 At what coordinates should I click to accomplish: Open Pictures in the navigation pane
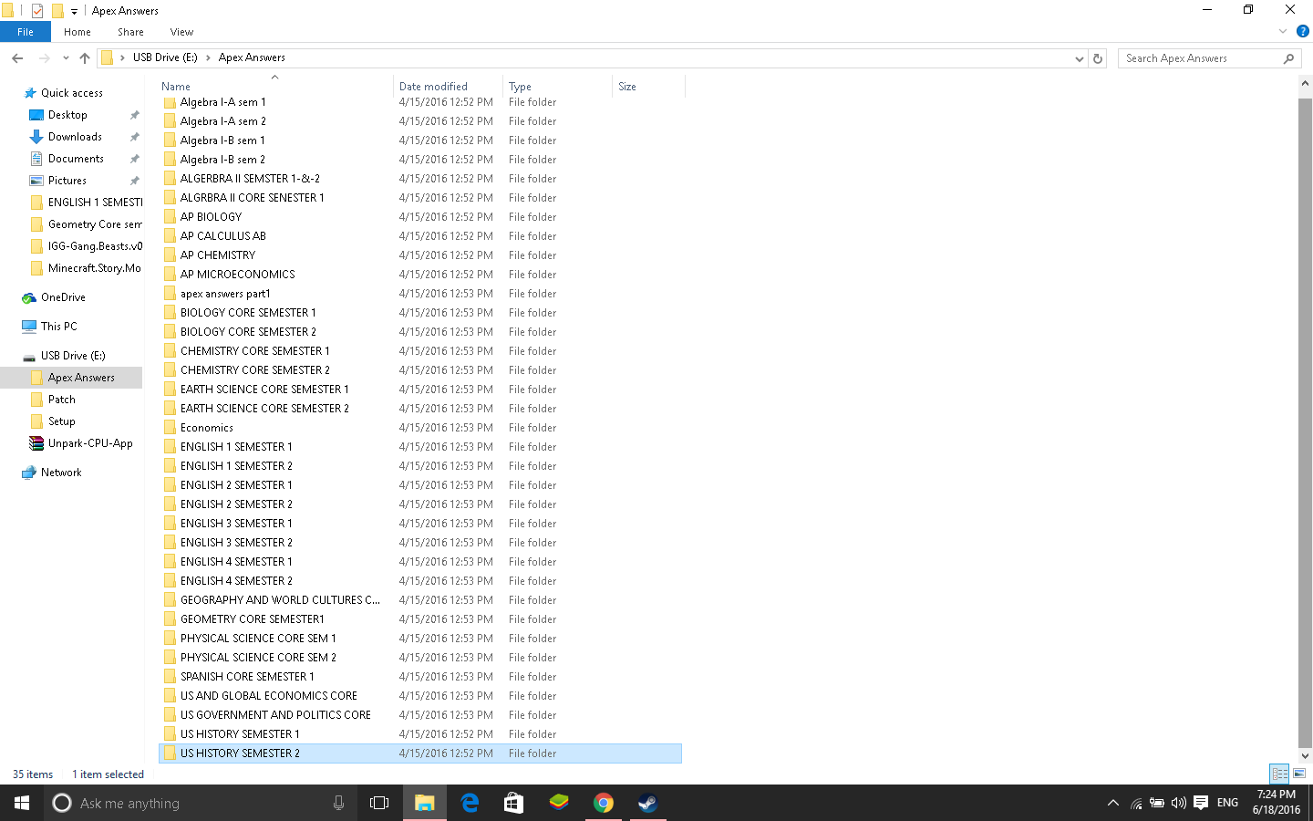pos(67,181)
